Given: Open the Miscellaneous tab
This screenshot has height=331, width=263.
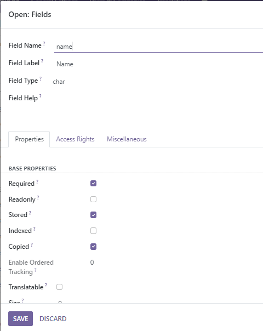Looking at the screenshot, I should coord(127,139).
